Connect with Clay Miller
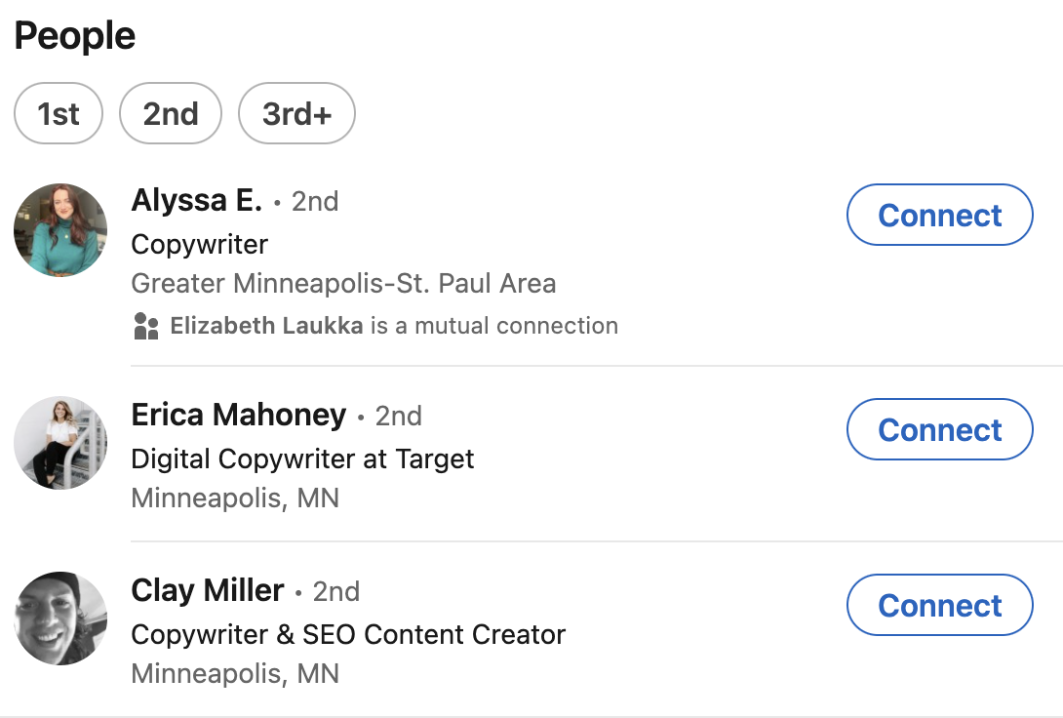Image resolution: width=1063 pixels, height=718 pixels. (939, 605)
